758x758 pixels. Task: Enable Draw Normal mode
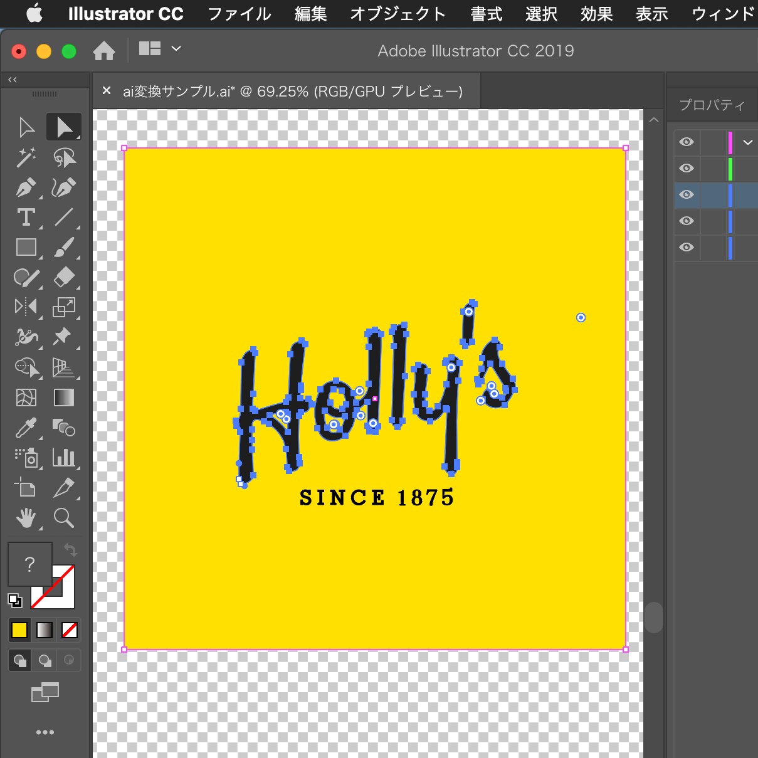click(x=20, y=660)
